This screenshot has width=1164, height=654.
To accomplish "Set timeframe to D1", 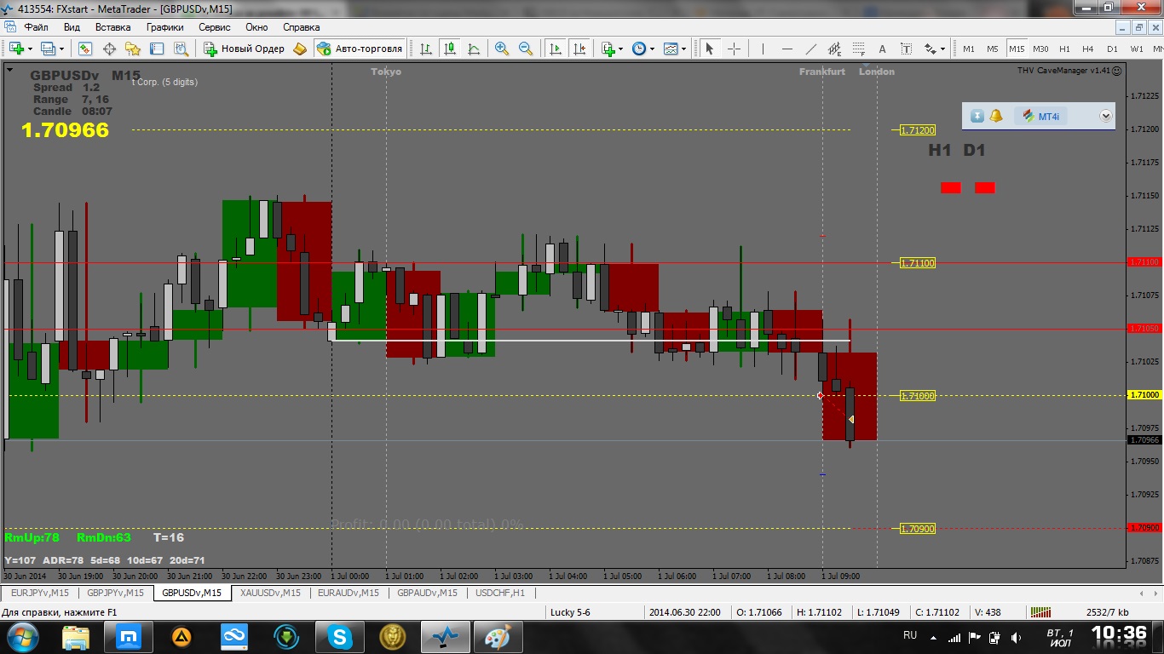I will click(x=1112, y=49).
